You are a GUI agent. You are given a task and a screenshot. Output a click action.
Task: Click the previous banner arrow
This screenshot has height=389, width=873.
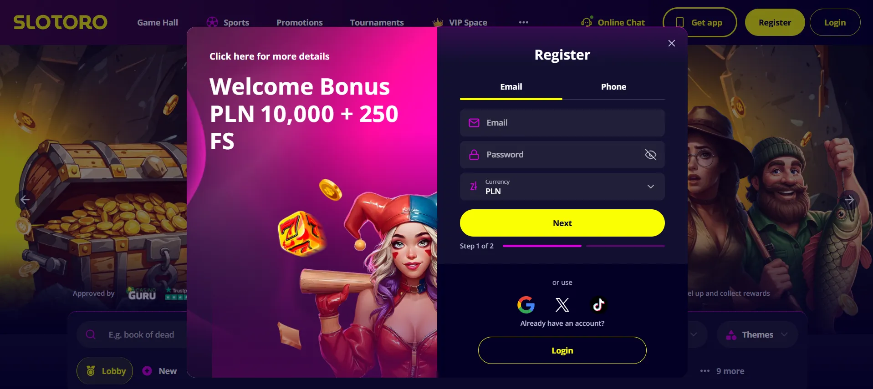click(26, 200)
